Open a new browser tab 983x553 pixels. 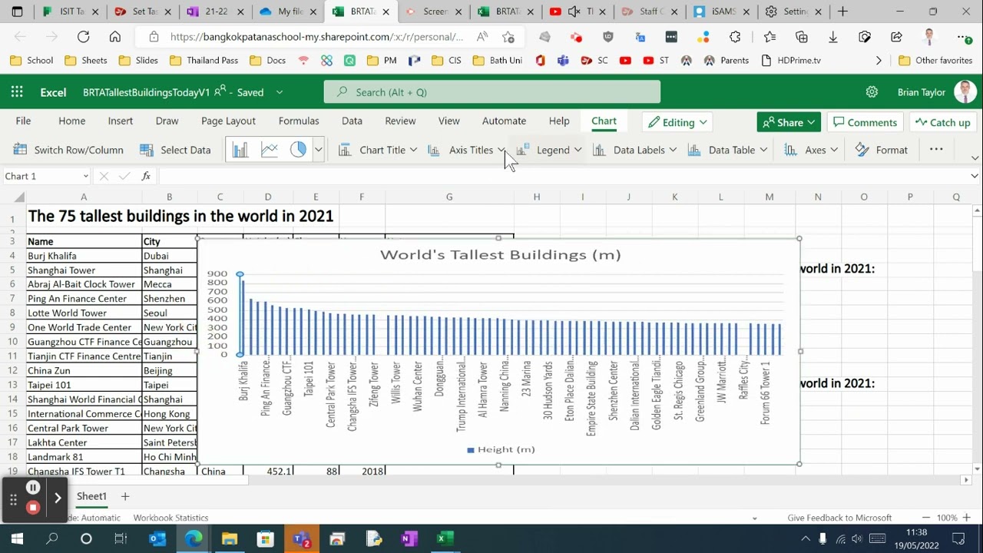click(842, 12)
